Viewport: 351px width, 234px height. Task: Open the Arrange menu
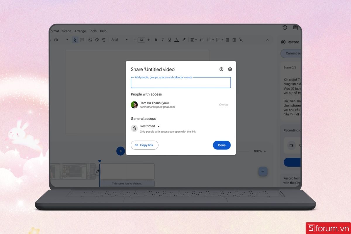[80, 31]
